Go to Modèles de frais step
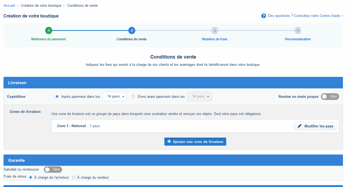 pos(215,39)
